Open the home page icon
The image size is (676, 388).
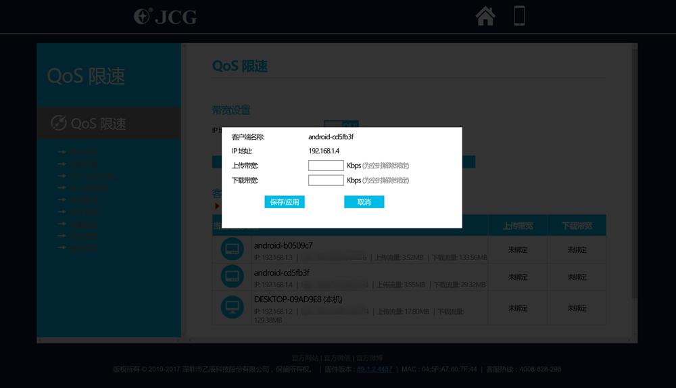485,16
